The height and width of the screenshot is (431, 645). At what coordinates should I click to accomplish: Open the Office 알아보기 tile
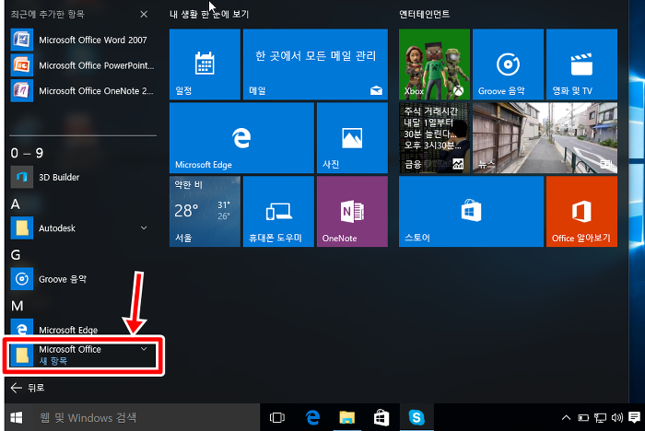coord(581,212)
